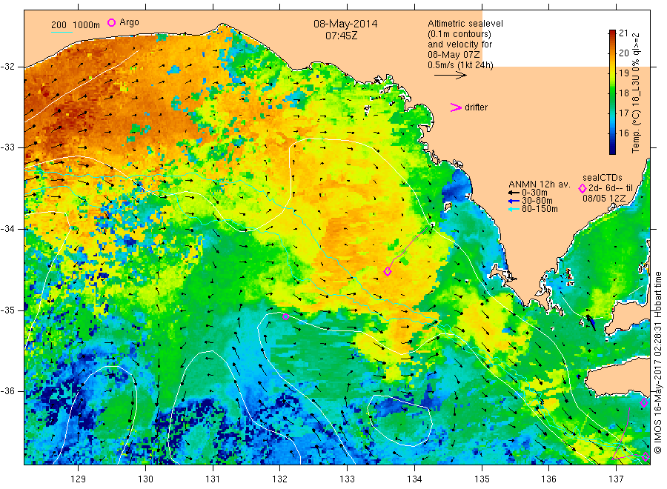
Task: Click the '200 1000m' isobath label
Action: (76, 24)
